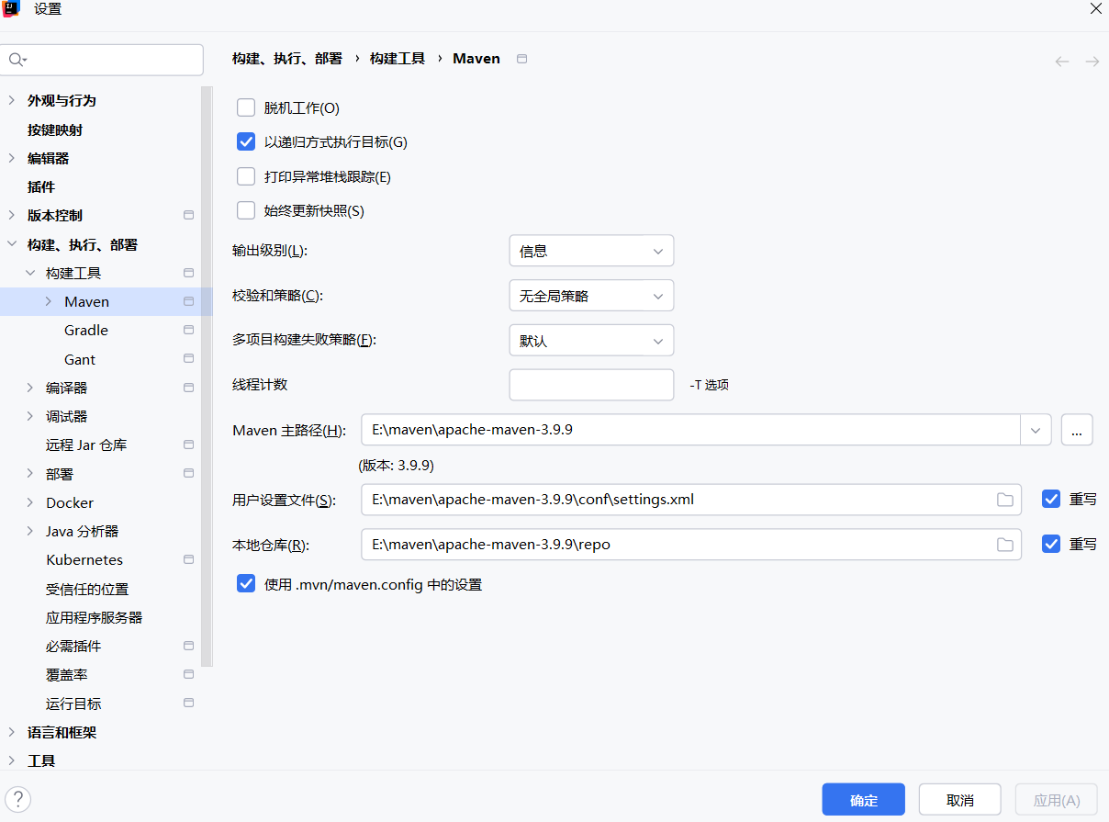Click project-level icon on 远程 Jar 仓库 row
Image resolution: width=1109 pixels, height=822 pixels.
coord(189,445)
